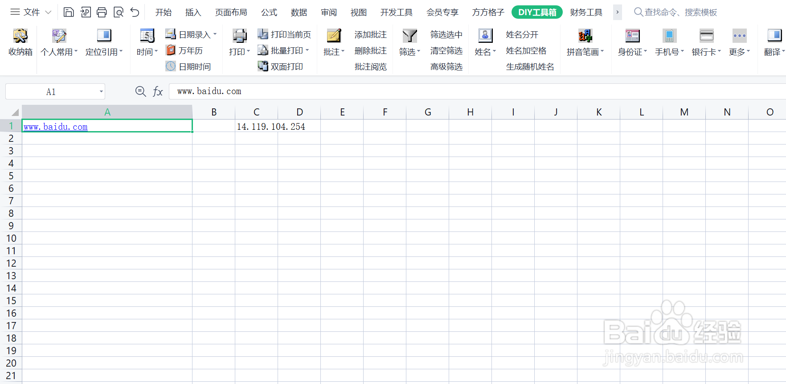Click the 更多 three-dots icon
Screen dimensions: 786x384
[739, 36]
